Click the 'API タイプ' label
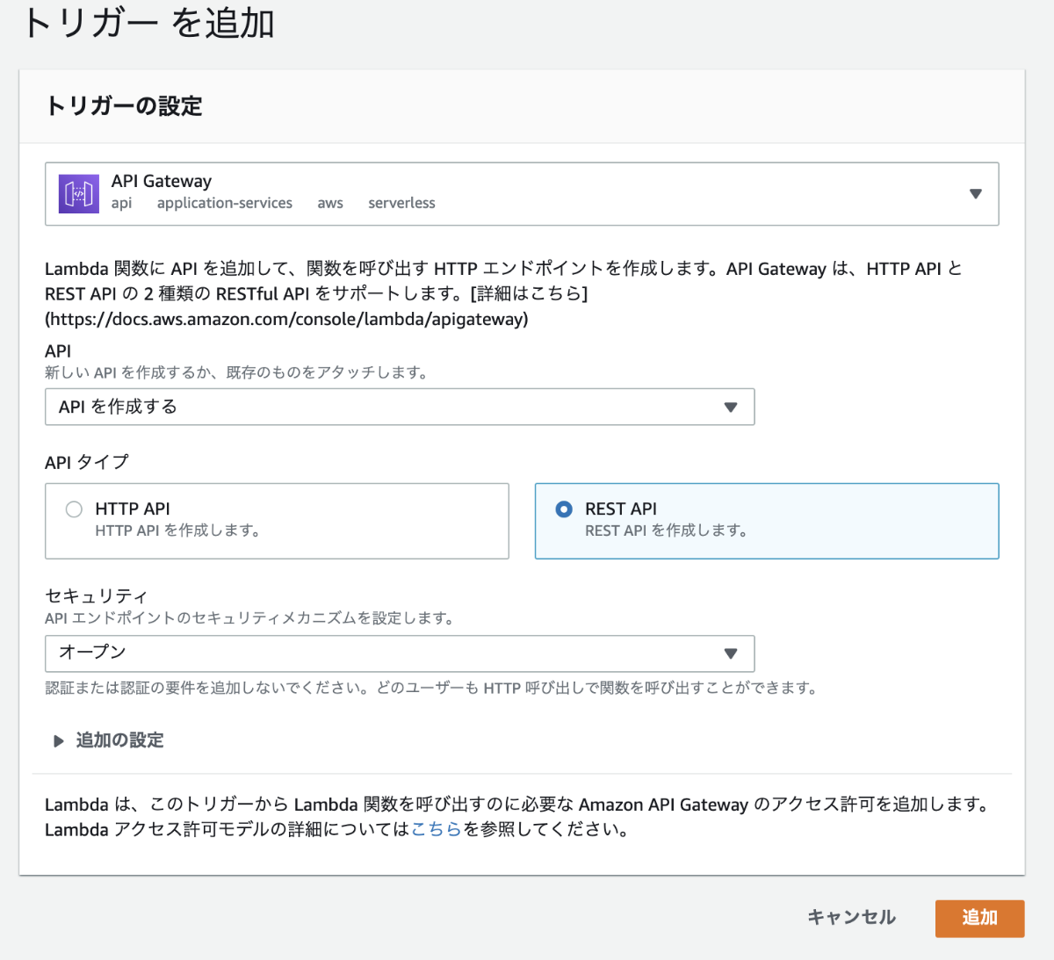The height and width of the screenshot is (960, 1054). click(87, 462)
